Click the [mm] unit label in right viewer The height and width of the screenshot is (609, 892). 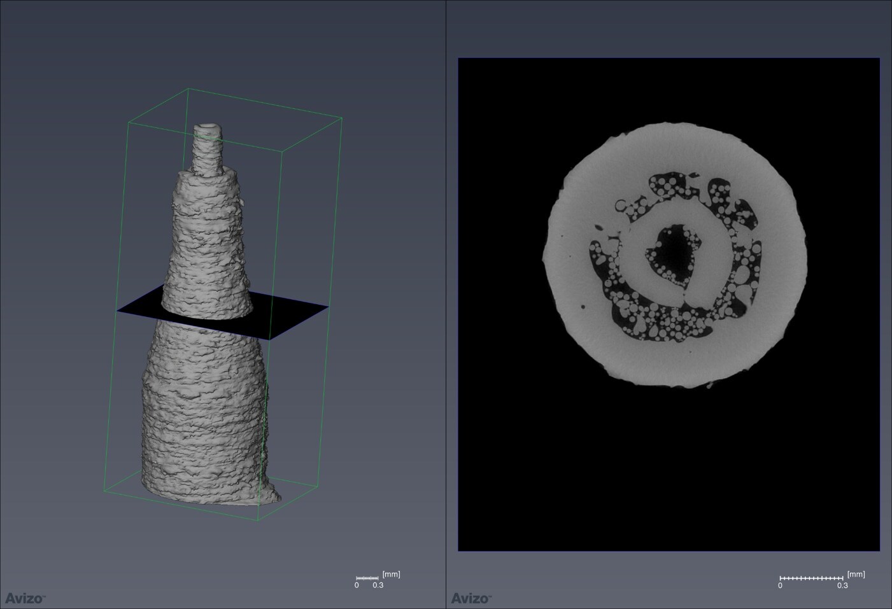tap(856, 574)
